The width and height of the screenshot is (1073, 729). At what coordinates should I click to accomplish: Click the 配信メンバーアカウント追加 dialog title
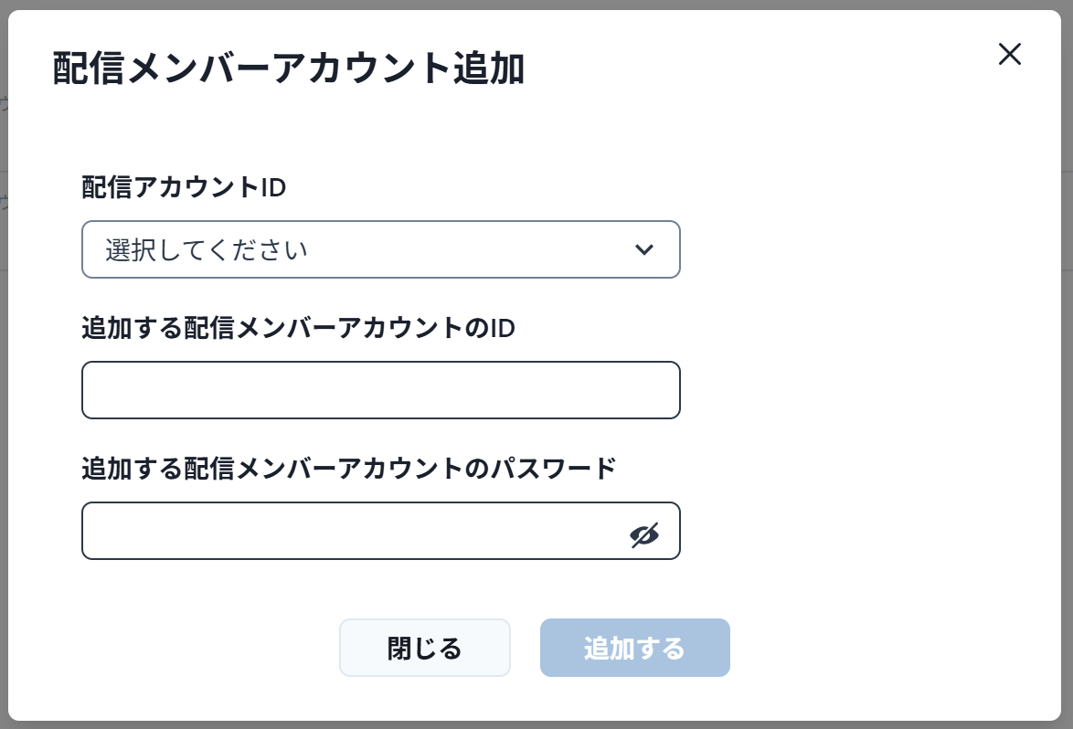point(289,69)
